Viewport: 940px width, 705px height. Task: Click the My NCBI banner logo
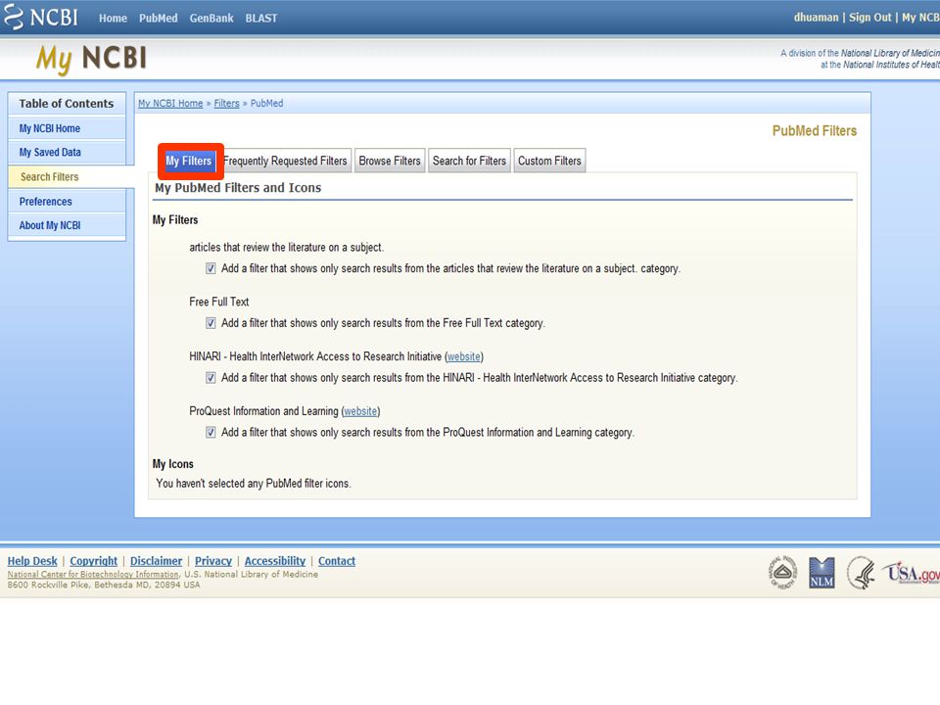click(x=91, y=59)
